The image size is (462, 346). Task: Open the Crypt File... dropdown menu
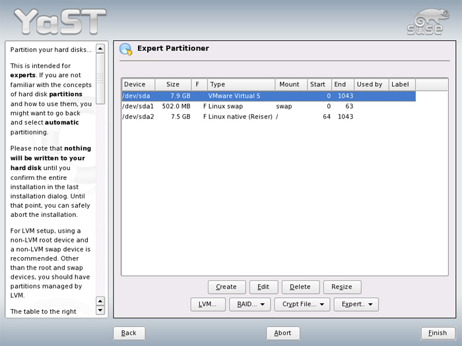pyautogui.click(x=302, y=304)
